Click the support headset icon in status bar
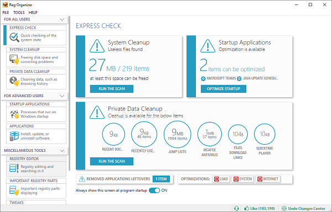 [x=237, y=209]
